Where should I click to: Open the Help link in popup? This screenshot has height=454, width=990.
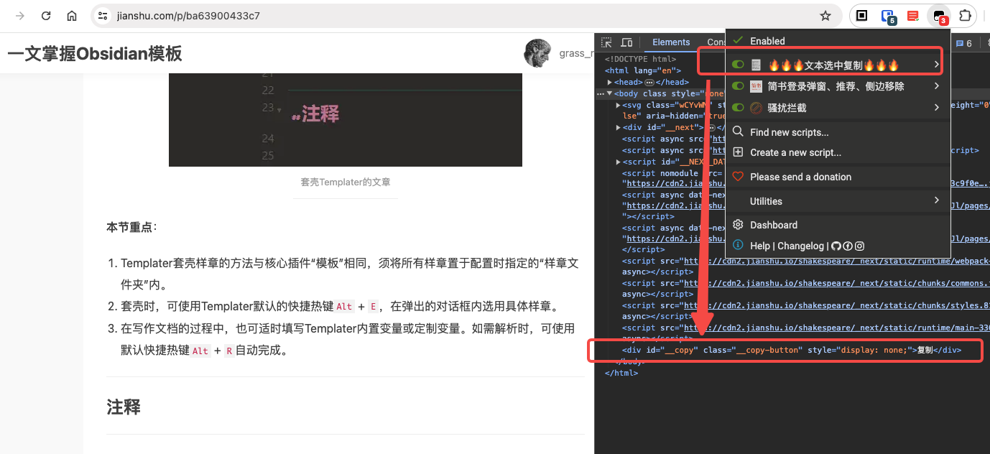759,246
